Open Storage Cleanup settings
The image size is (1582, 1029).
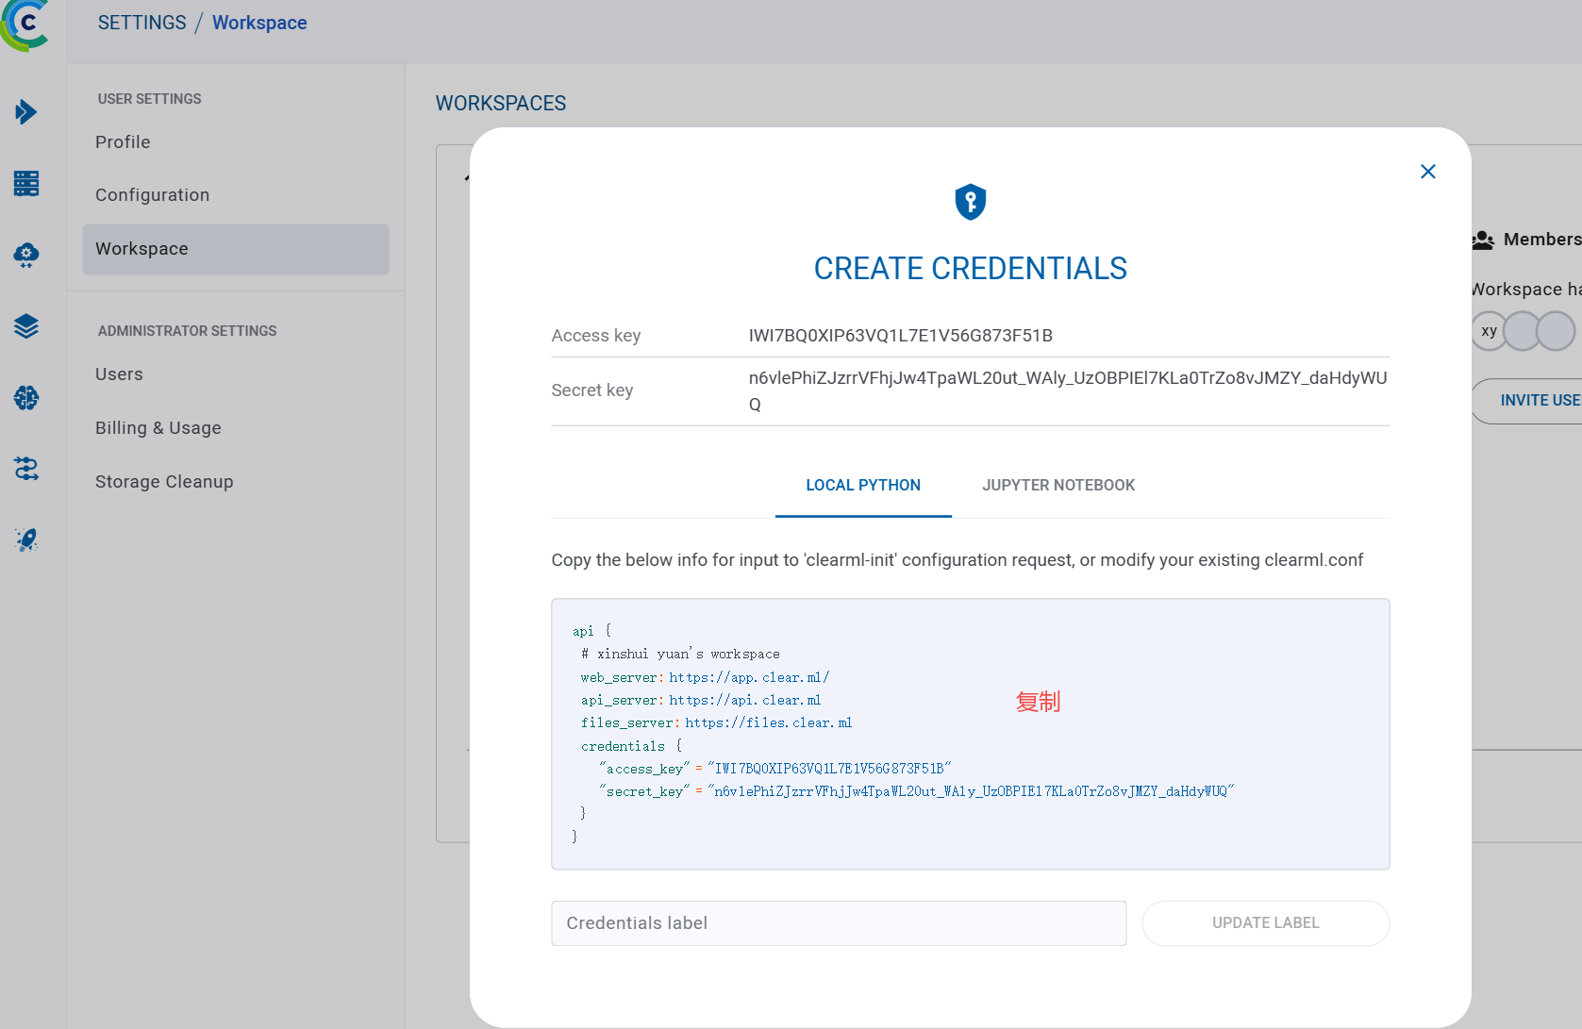[x=164, y=482]
